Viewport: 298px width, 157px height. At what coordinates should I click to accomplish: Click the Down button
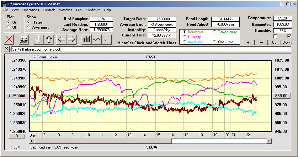point(287,42)
